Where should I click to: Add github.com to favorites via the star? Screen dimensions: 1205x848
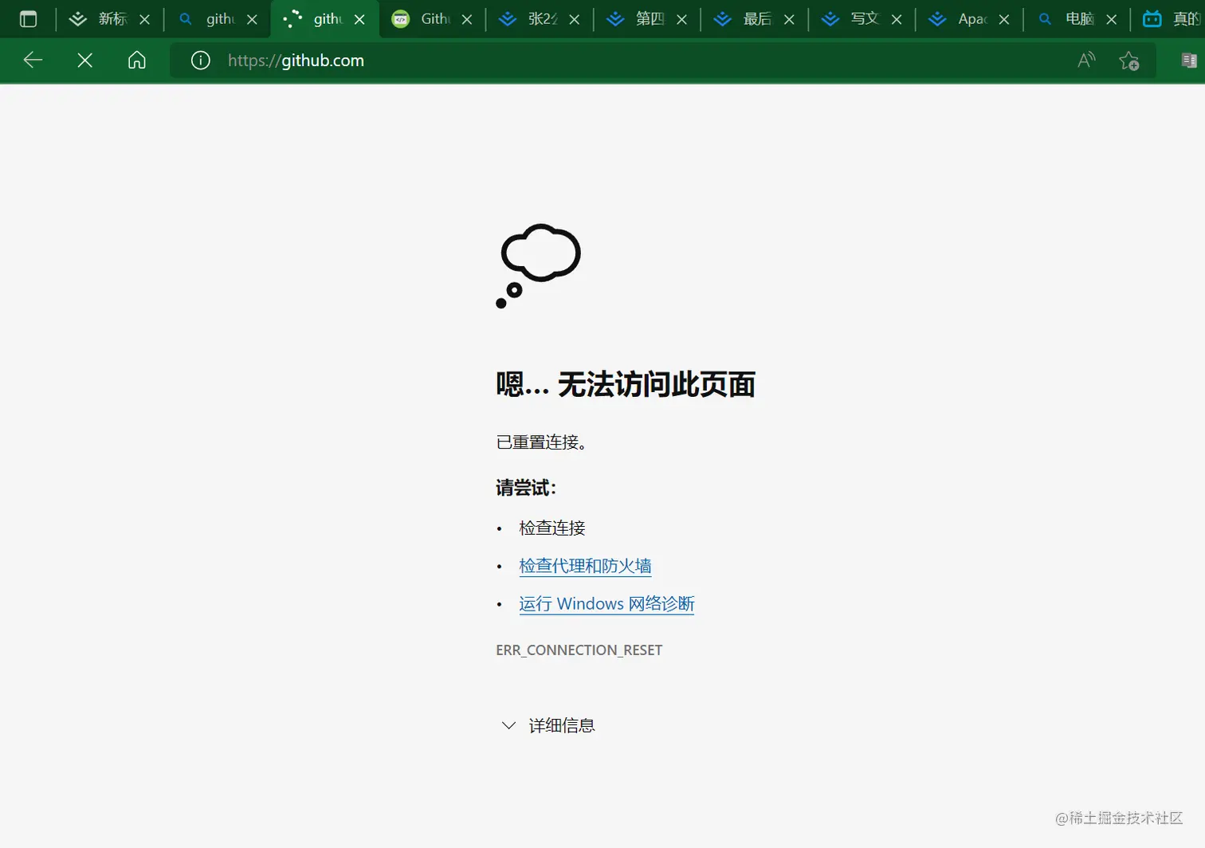tap(1129, 60)
